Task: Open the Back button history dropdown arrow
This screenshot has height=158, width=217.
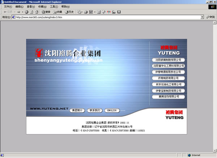Action: pos(15,12)
